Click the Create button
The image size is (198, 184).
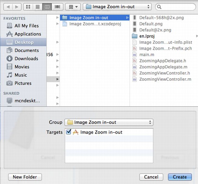[x=180, y=177]
